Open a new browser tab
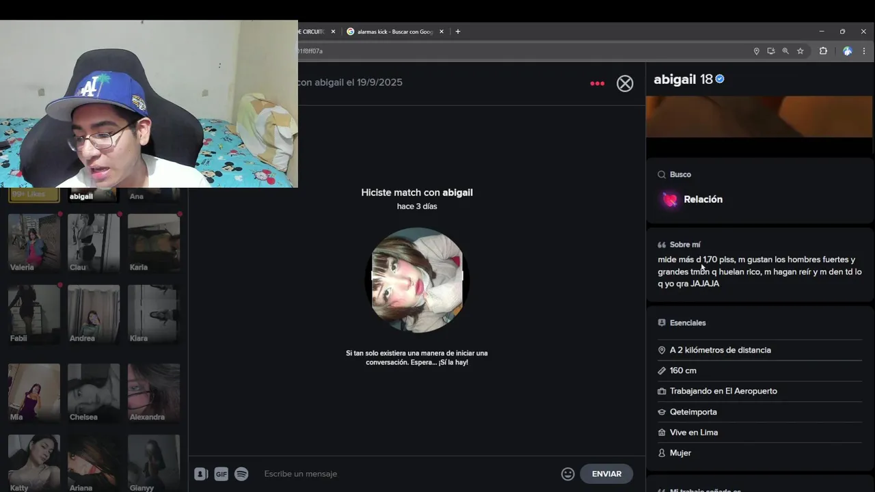The image size is (875, 492). pos(458,31)
